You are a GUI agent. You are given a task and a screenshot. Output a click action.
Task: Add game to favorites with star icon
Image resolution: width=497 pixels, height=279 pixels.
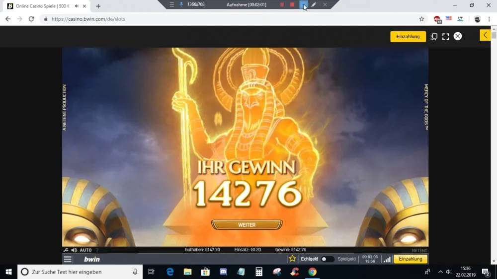tap(292, 259)
